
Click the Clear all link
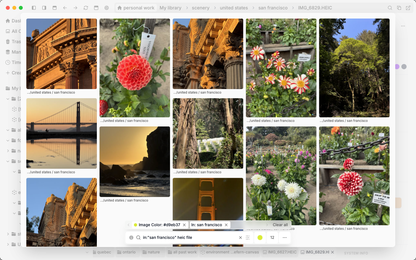[x=280, y=225]
